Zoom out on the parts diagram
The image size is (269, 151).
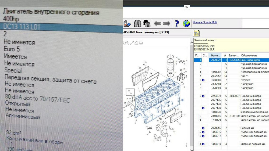(x=127, y=43)
